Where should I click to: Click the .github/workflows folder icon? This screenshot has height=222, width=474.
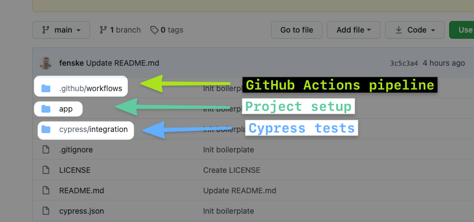(46, 88)
